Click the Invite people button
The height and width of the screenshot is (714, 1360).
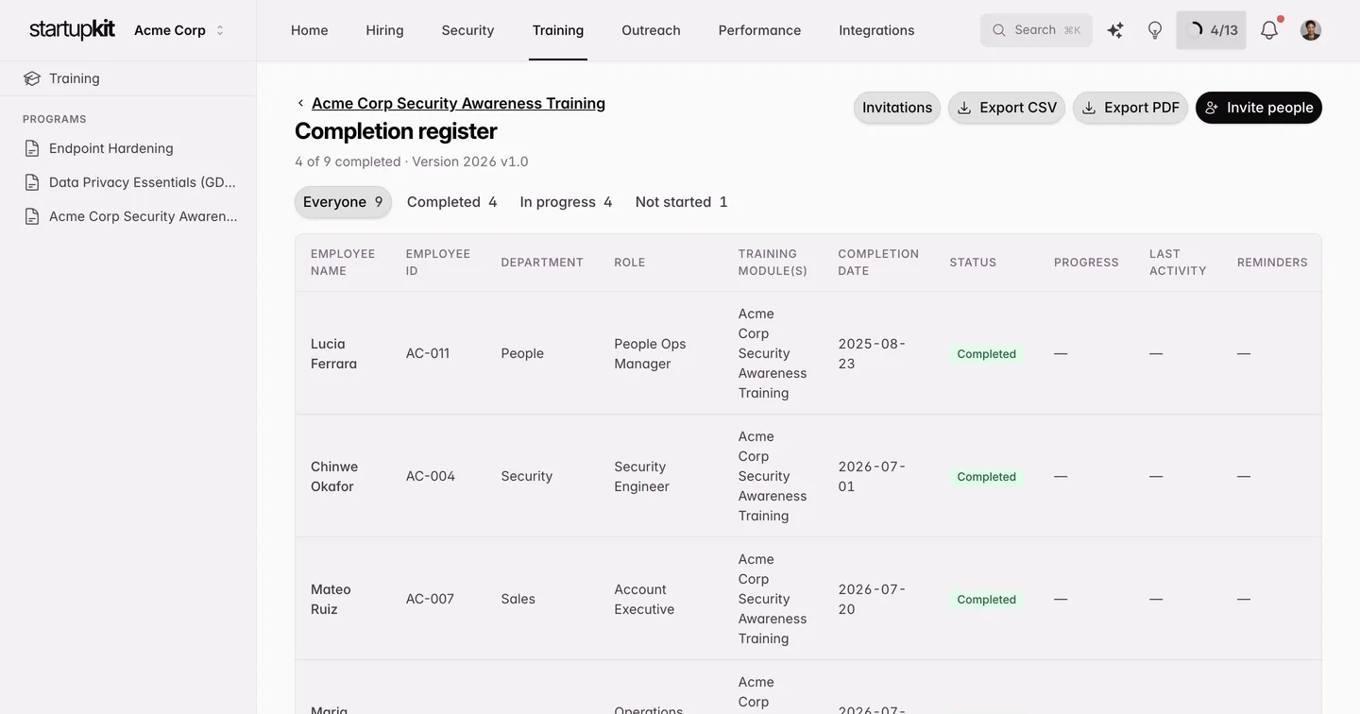(1259, 108)
